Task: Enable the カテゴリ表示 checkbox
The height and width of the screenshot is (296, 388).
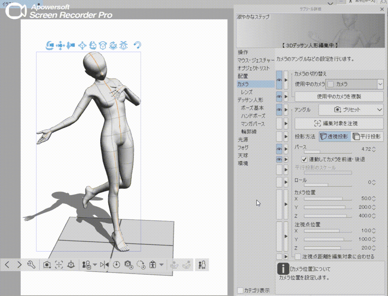Action: [240, 290]
